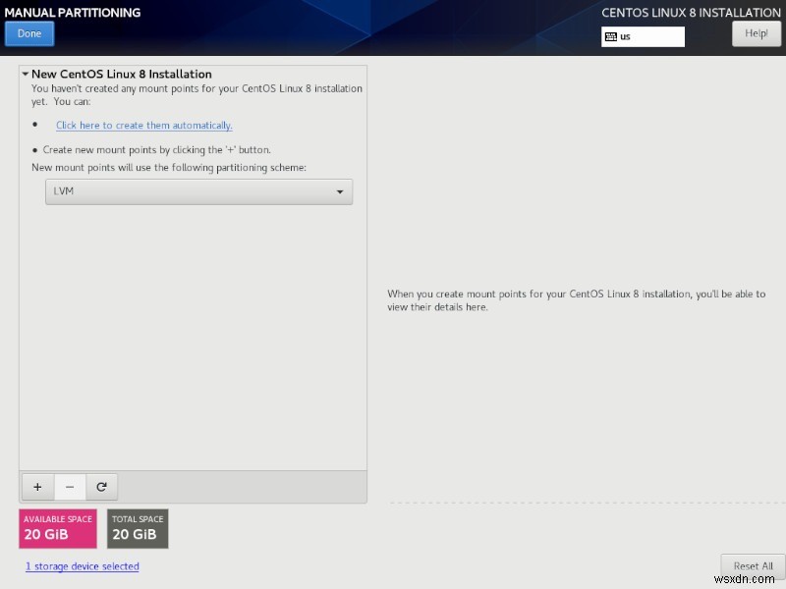Screen dimensions: 786x589
Task: Open the '1 storage device selected' link
Action: (x=82, y=566)
